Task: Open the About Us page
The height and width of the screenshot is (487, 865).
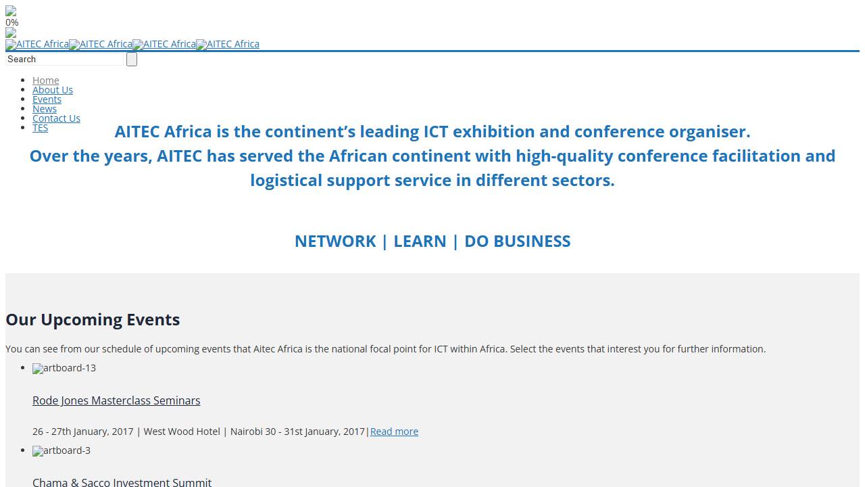Action: (x=53, y=90)
